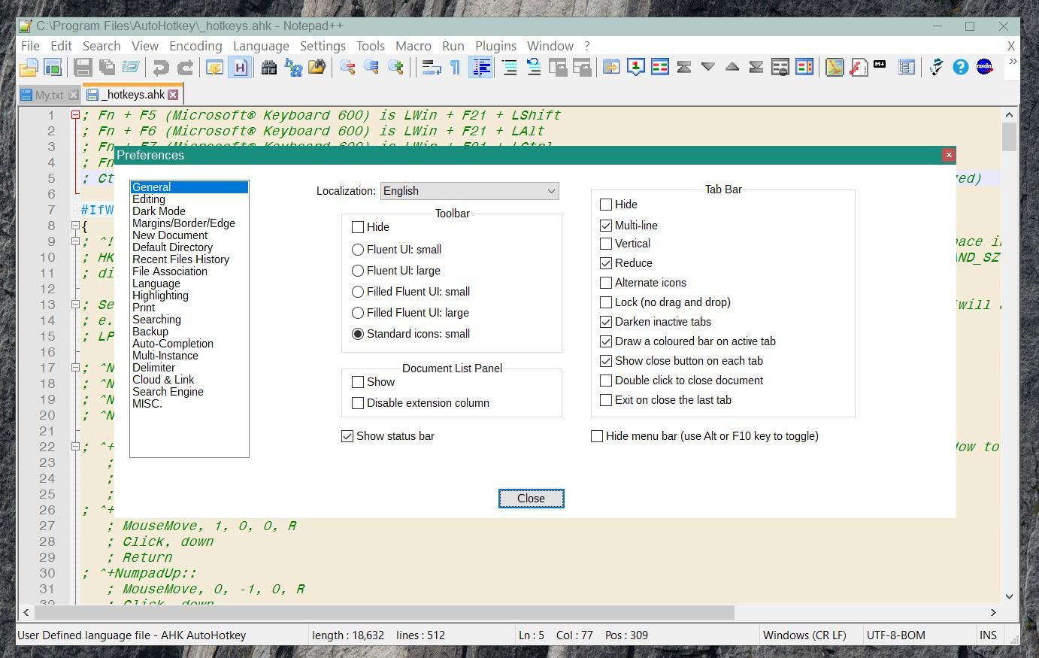Uncheck Darken inactive tabs
This screenshot has height=658, width=1039.
pyautogui.click(x=606, y=322)
